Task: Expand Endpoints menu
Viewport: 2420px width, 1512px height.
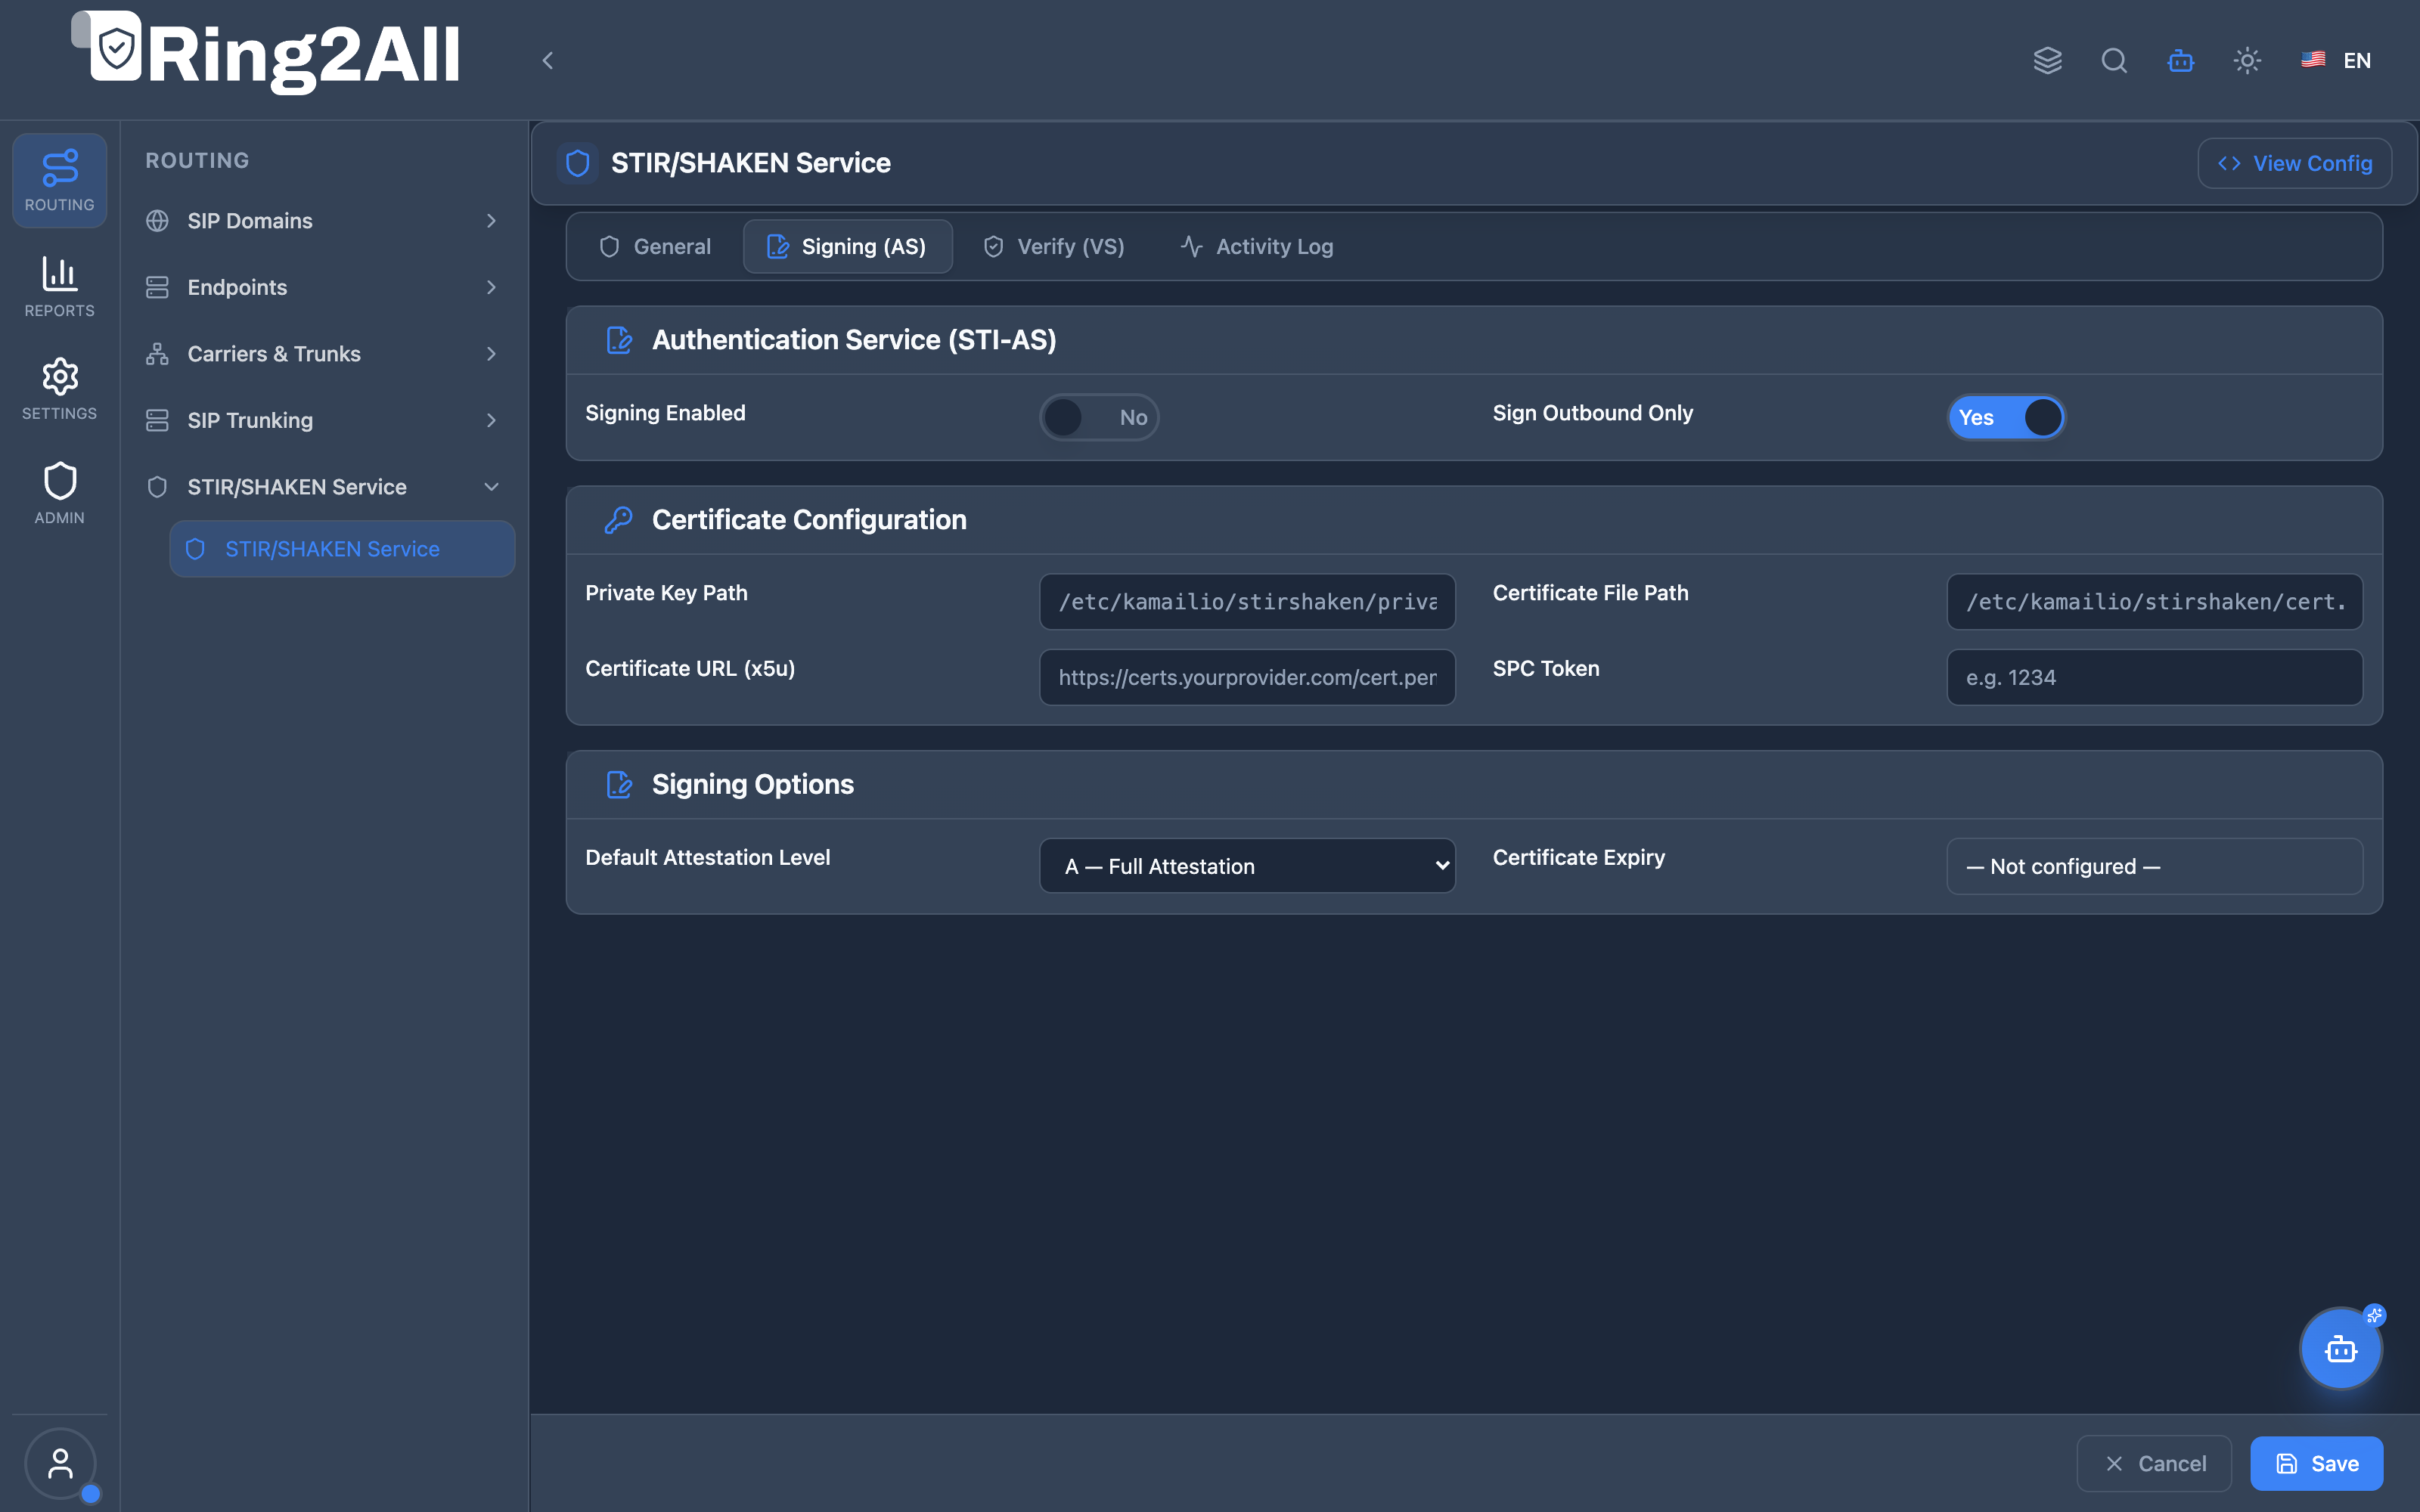Action: pyautogui.click(x=322, y=288)
